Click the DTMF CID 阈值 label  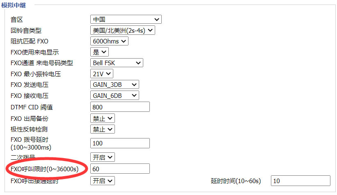pyautogui.click(x=32, y=107)
